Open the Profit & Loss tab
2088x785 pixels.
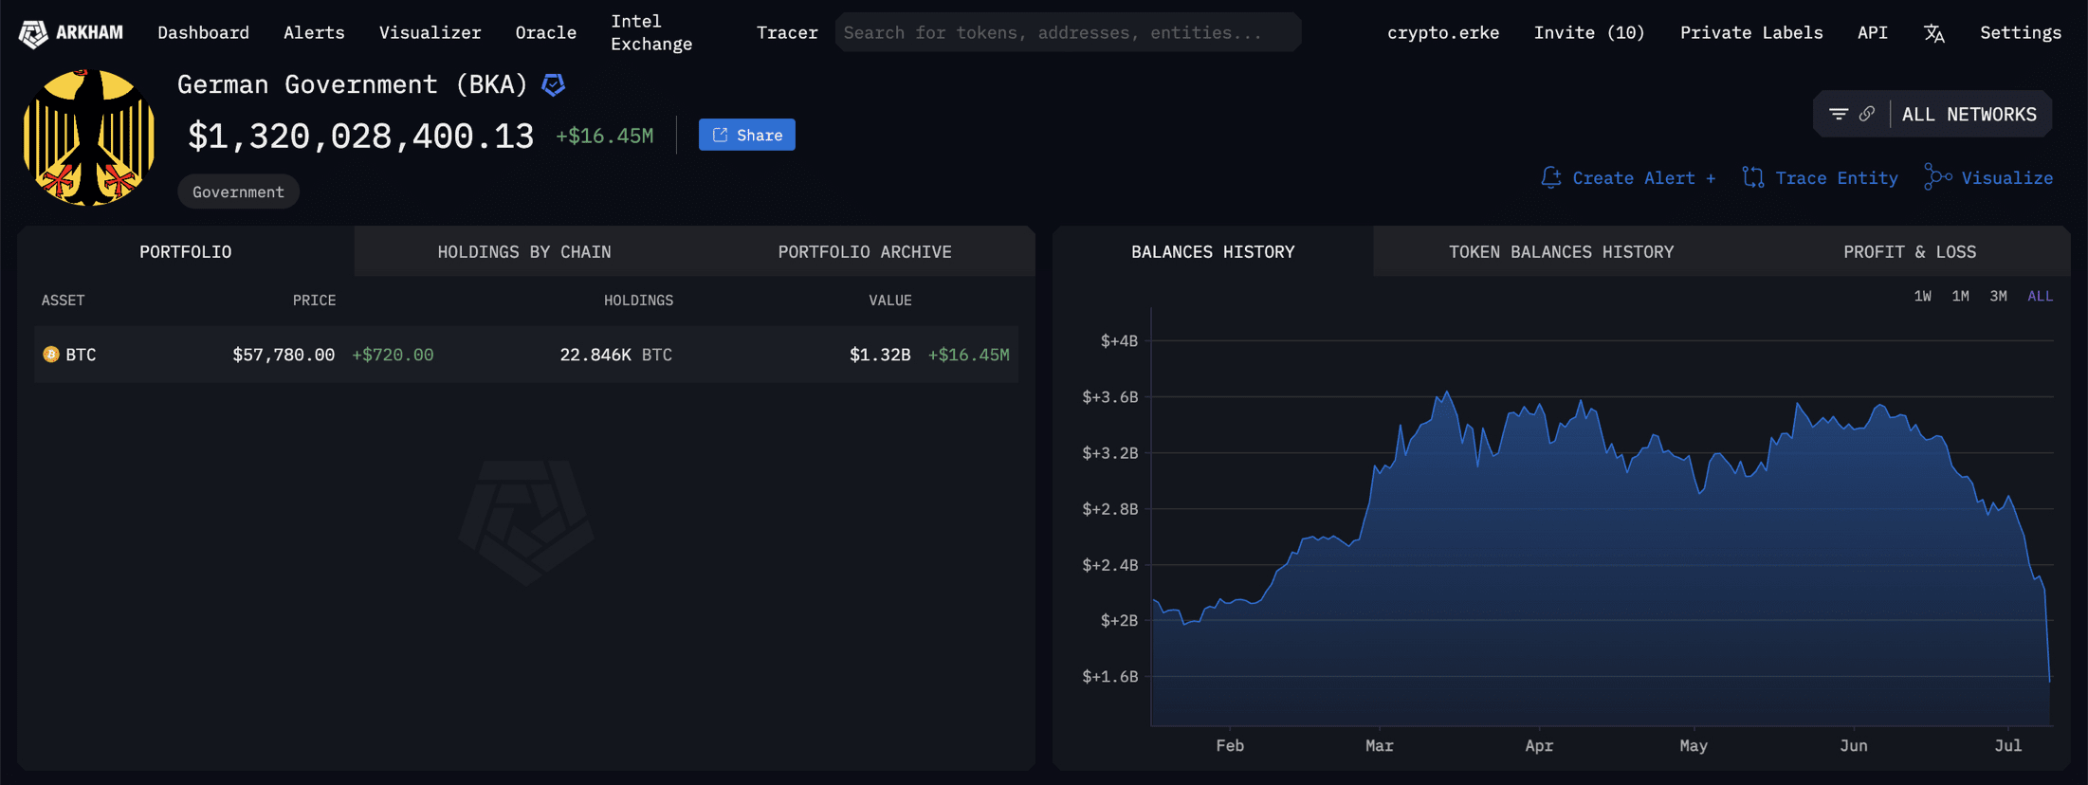click(1909, 252)
